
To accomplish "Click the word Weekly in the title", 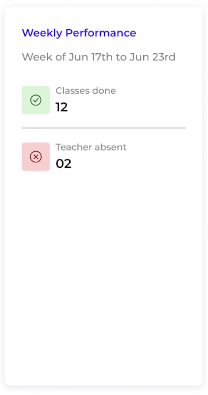I will [42, 33].
